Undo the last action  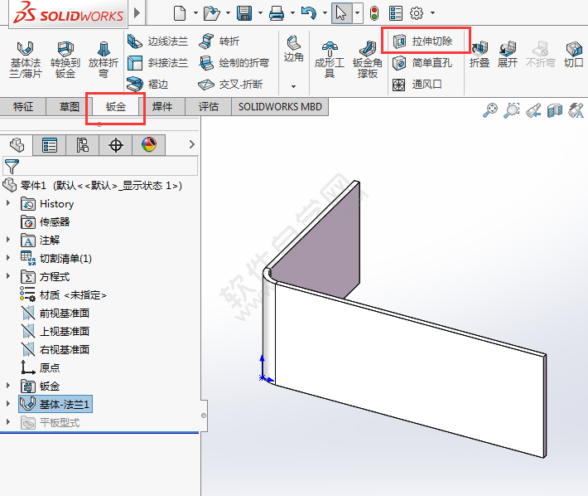(x=309, y=13)
